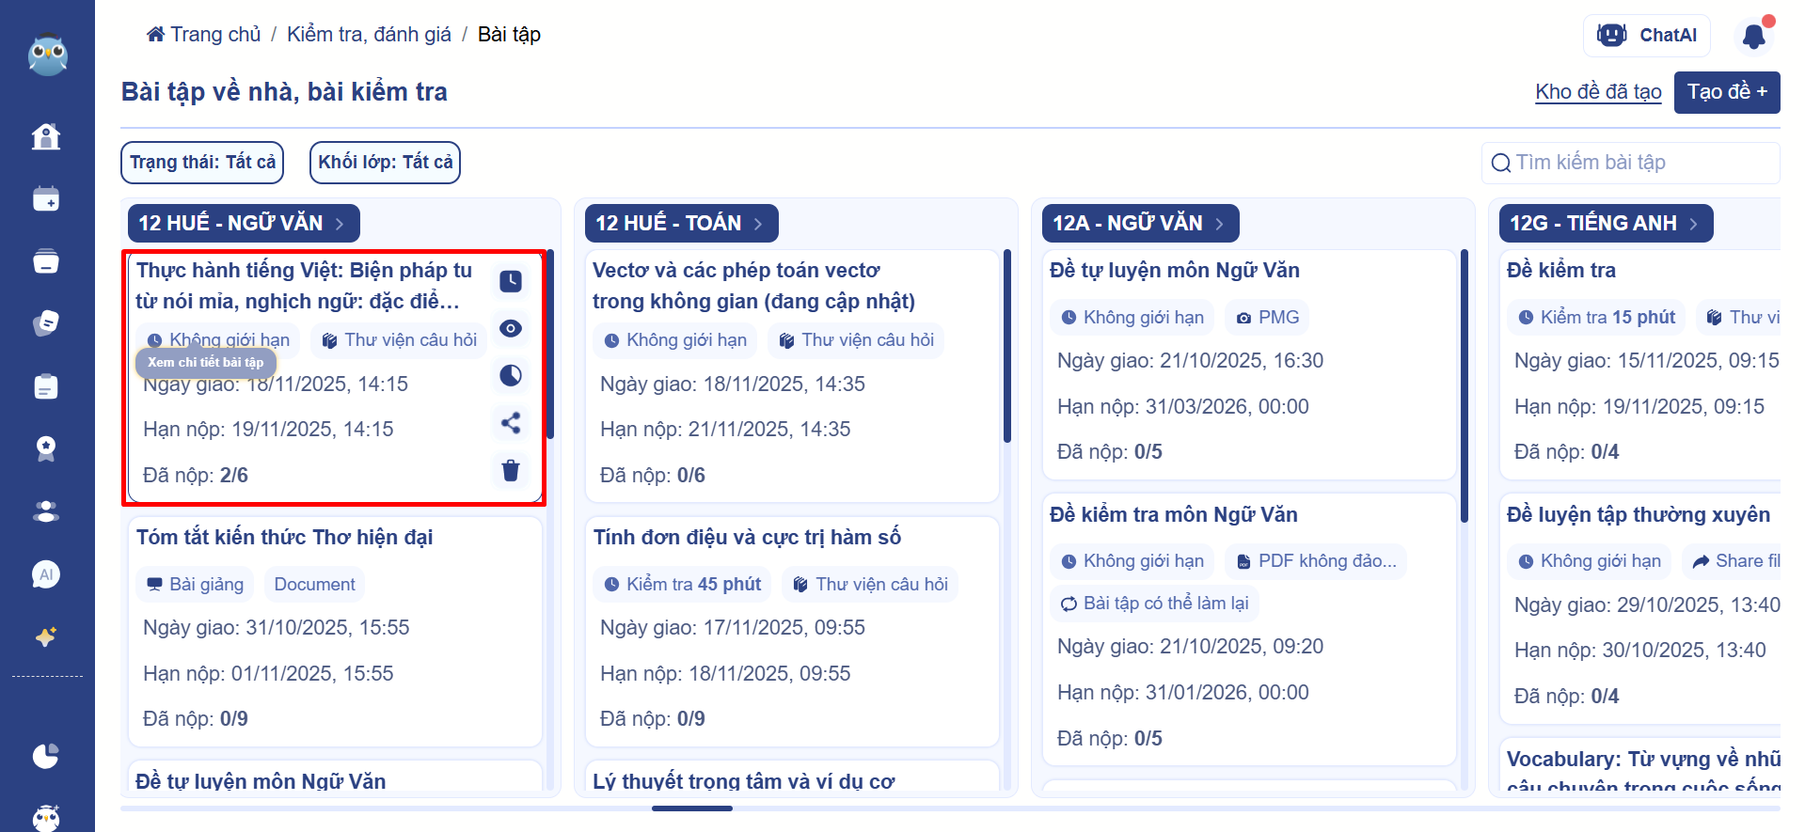Click the Tạo đề + button
The width and height of the screenshot is (1805, 832).
[1726, 92]
